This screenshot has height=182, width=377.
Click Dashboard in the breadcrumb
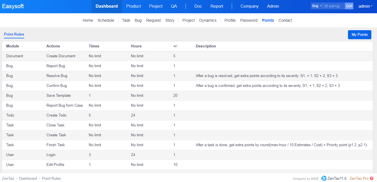(x=28, y=178)
